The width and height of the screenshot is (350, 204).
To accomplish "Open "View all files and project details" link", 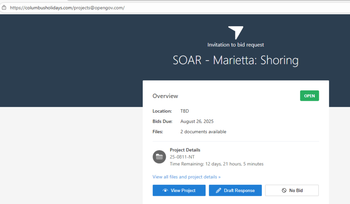I will click(186, 177).
